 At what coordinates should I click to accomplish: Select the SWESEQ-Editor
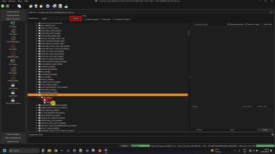13,55
